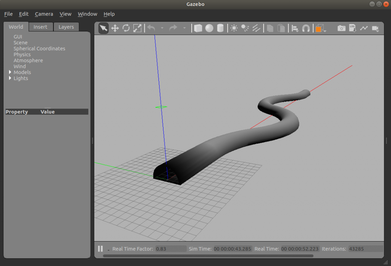Select GUI in the world tree
The height and width of the screenshot is (266, 391).
[18, 37]
